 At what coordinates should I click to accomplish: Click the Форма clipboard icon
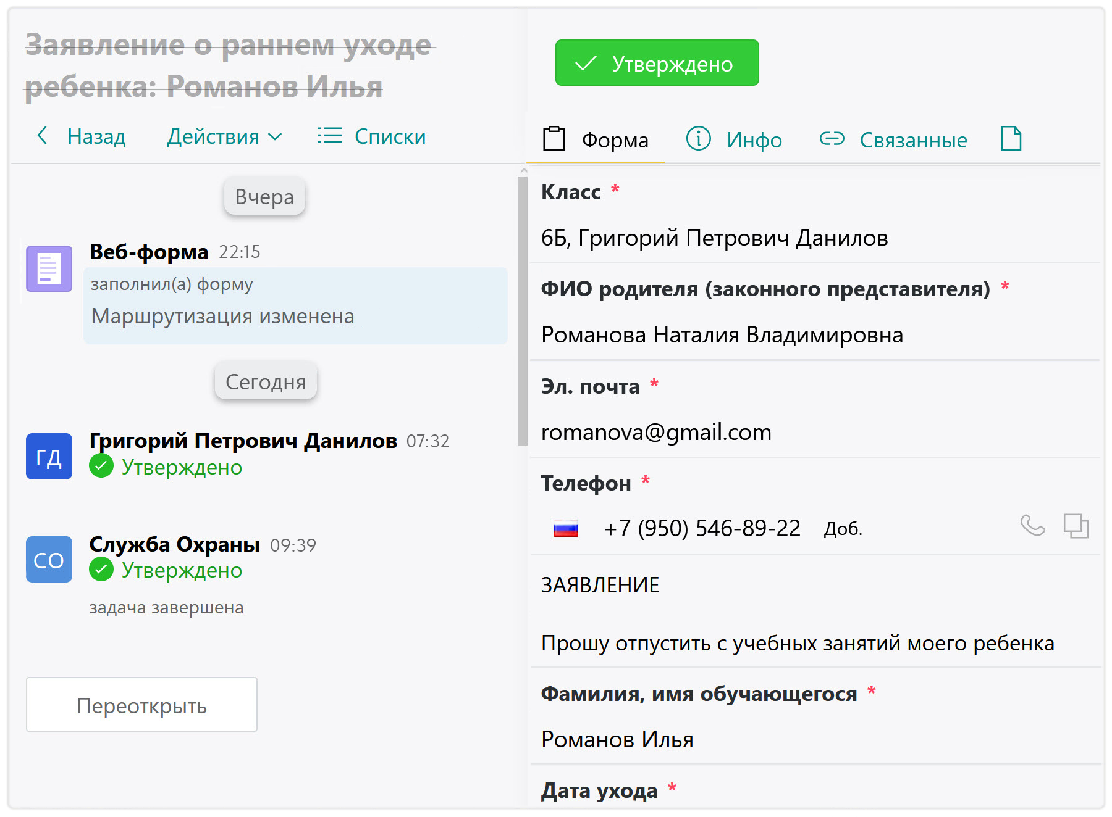(x=554, y=138)
